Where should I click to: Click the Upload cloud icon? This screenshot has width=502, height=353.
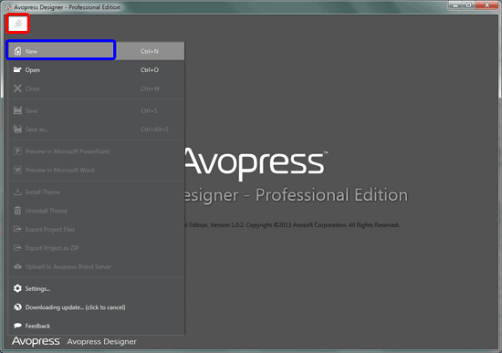pyautogui.click(x=17, y=266)
